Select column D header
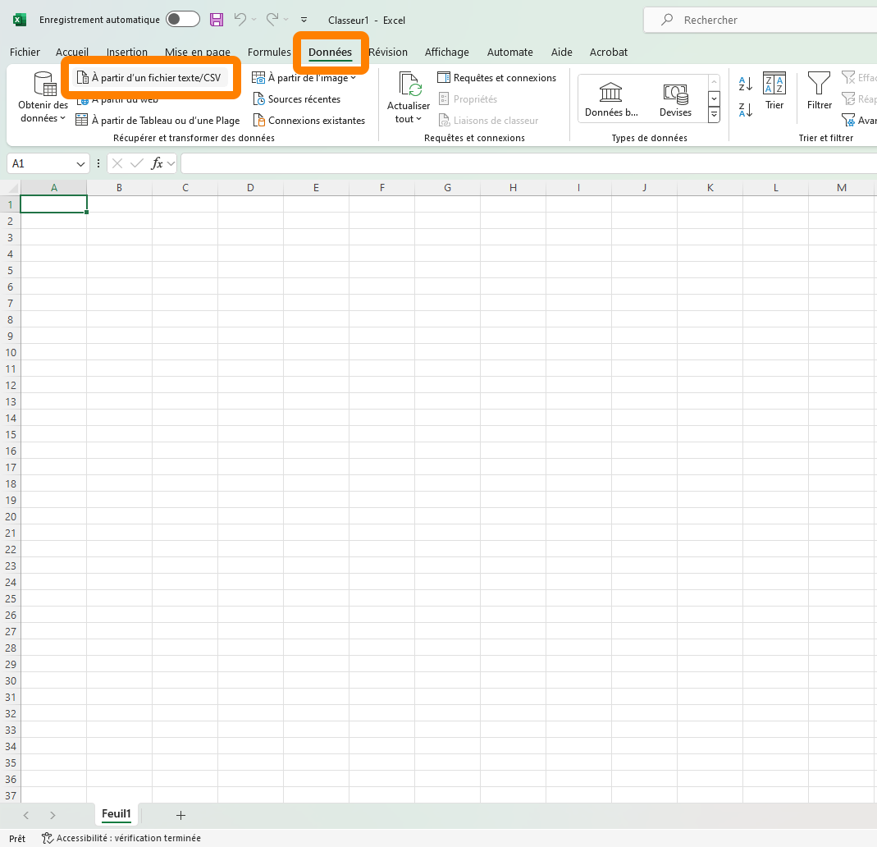The image size is (877, 847). [250, 187]
